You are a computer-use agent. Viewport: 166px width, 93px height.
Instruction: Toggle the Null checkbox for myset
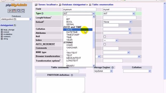(x=105, y=37)
